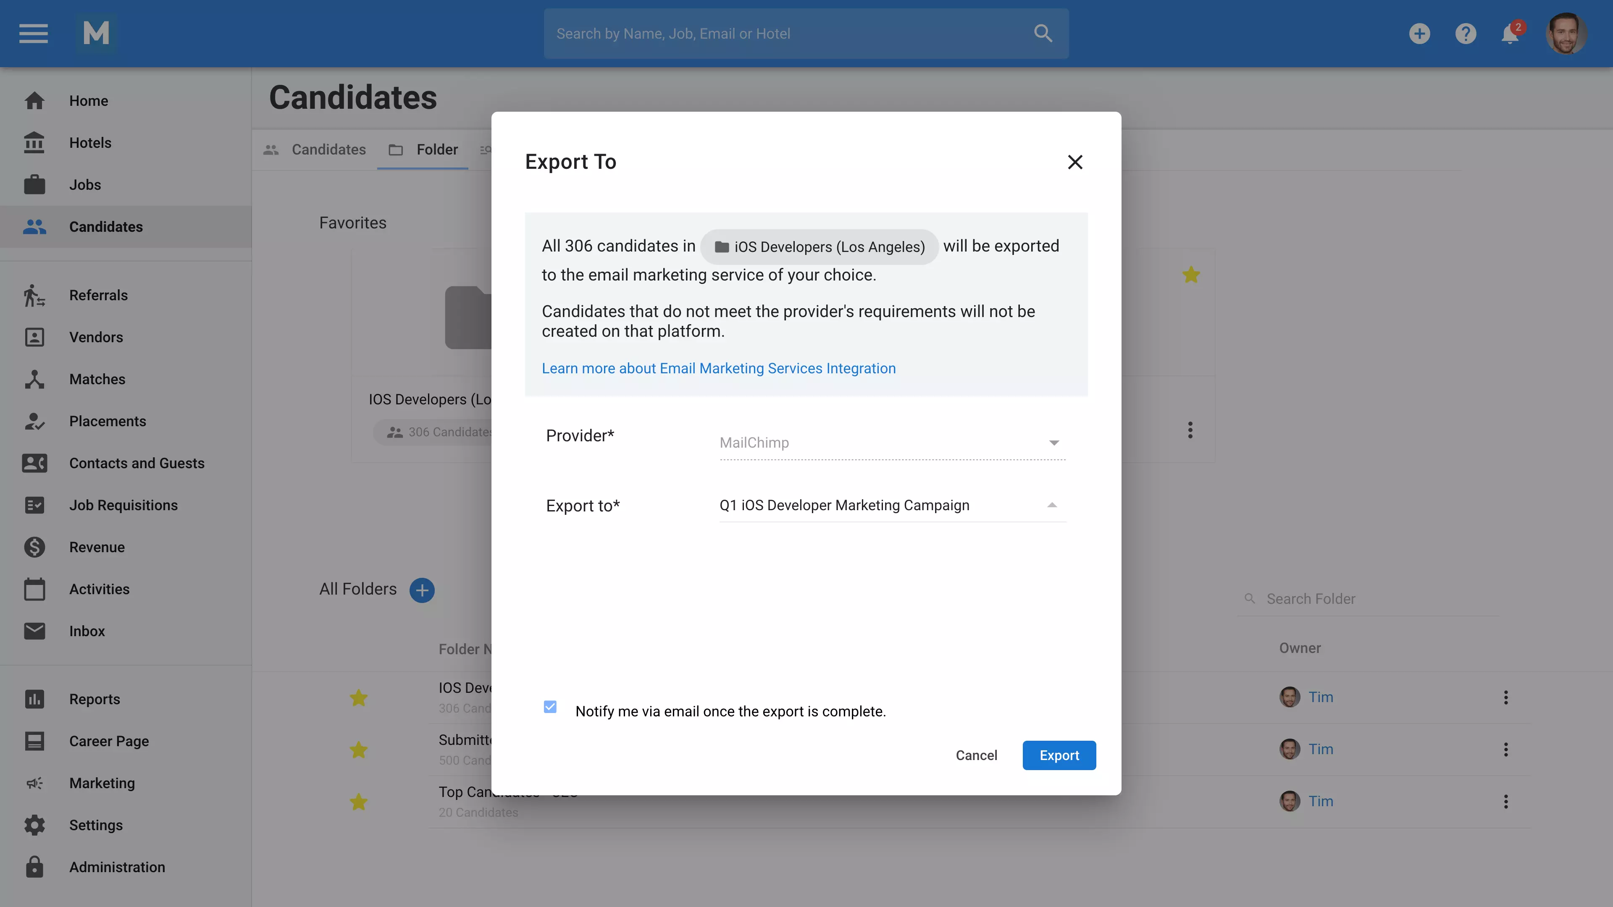Close the Export To dialog
The image size is (1613, 907).
1074,162
